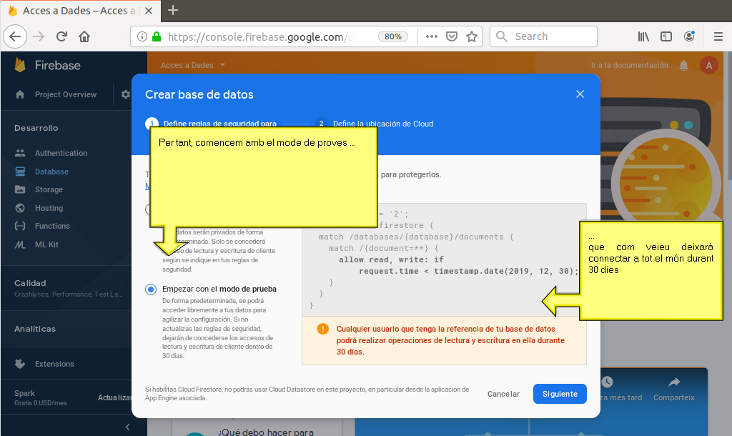The width and height of the screenshot is (732, 436).
Task: Open Firefox account avatar icon
Action: click(x=689, y=36)
